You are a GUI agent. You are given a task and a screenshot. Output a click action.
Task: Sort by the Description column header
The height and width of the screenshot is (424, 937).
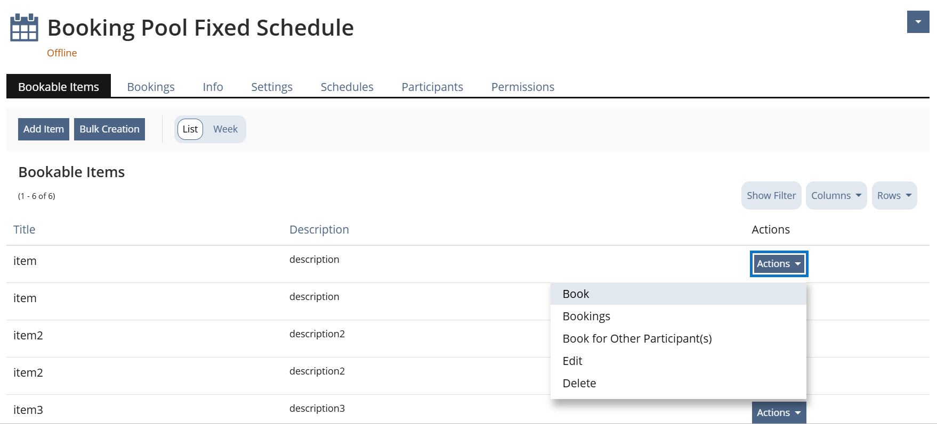coord(319,229)
